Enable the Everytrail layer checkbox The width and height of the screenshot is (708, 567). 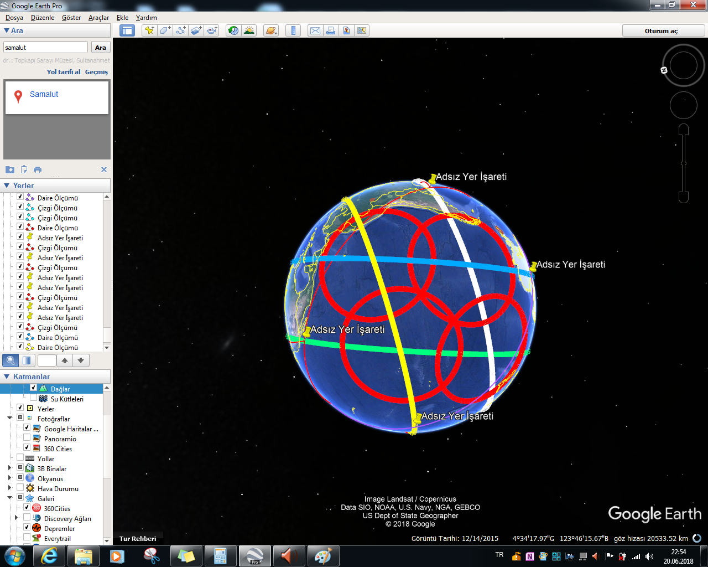tap(27, 538)
